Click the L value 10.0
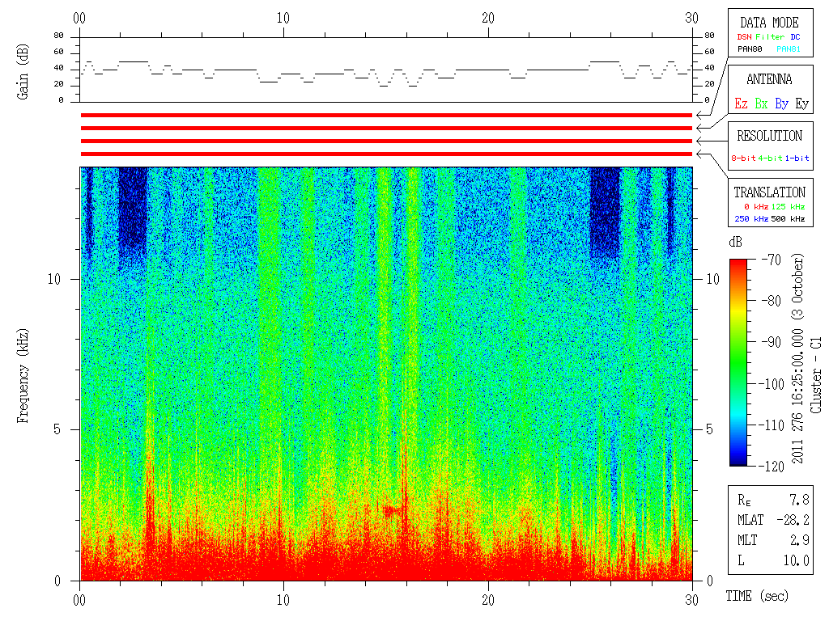This screenshot has width=829, height=621. (797, 560)
